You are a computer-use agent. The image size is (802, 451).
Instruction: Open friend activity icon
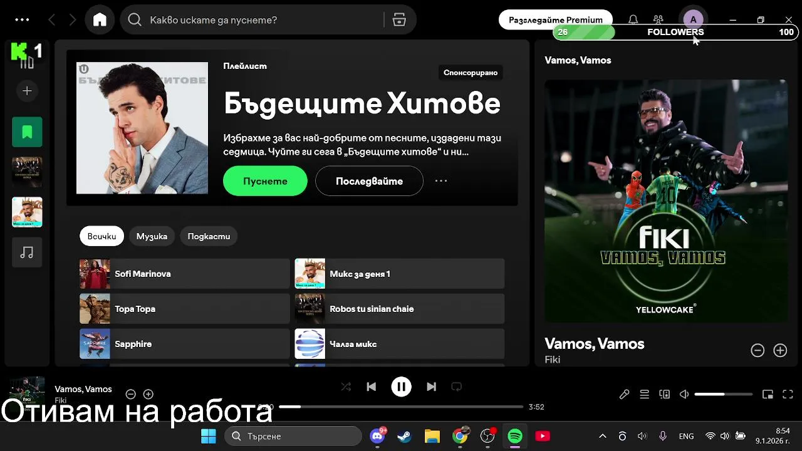[x=658, y=20]
